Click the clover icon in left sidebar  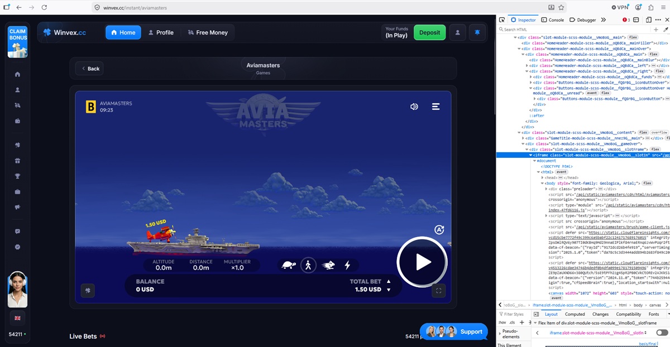point(18,146)
